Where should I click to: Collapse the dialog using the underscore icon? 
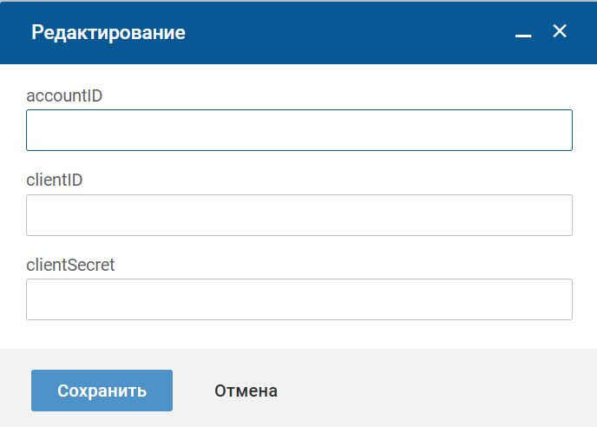tap(522, 33)
